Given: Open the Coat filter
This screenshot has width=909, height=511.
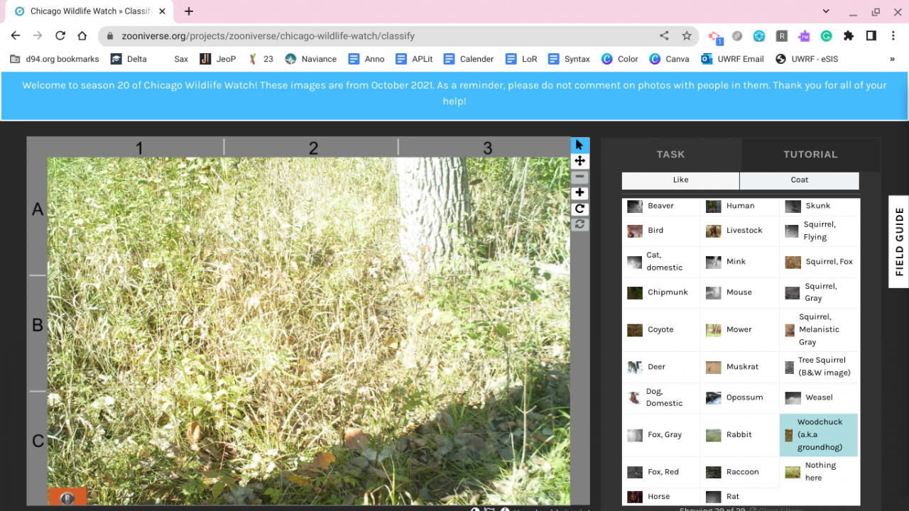Looking at the screenshot, I should click(800, 180).
